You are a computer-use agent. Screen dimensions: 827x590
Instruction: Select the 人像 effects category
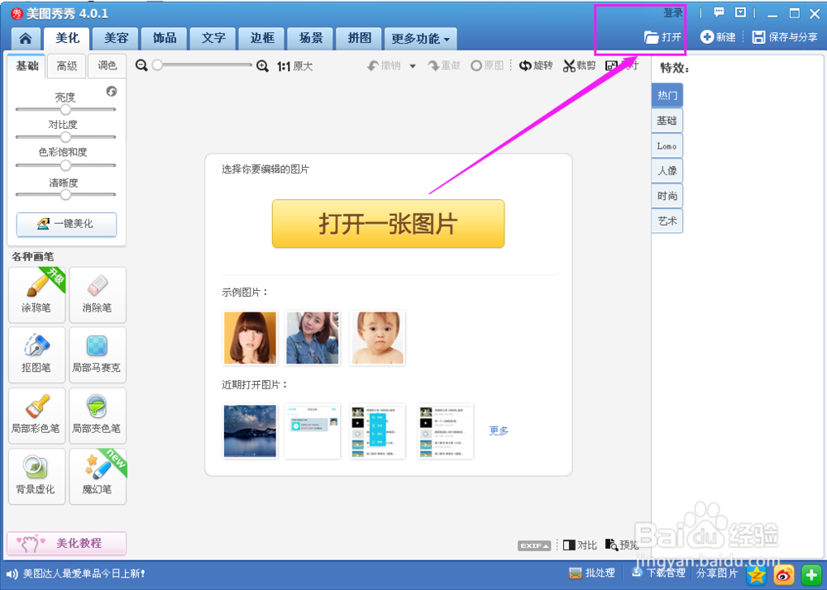(667, 170)
